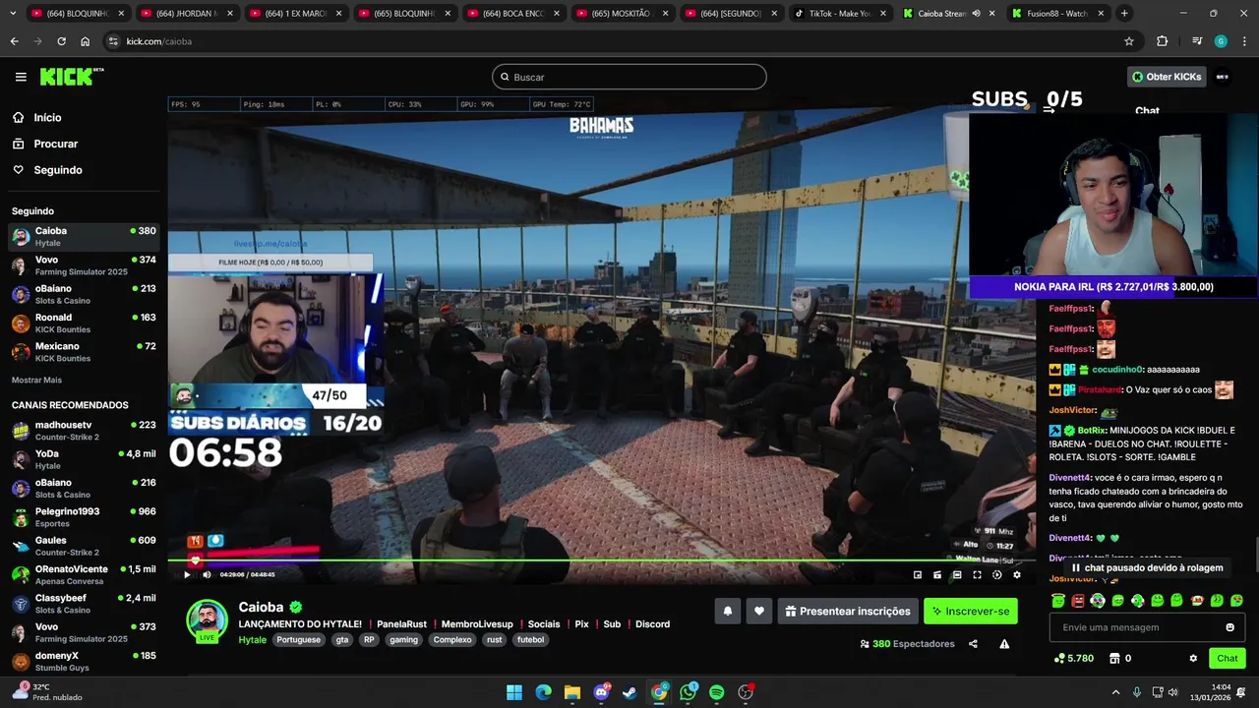Open browser extensions puzzle icon

pos(1163,41)
